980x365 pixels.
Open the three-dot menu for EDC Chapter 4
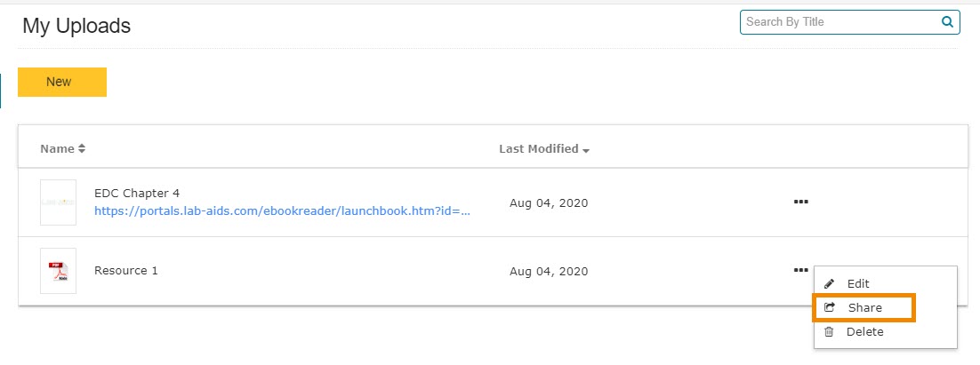click(800, 202)
